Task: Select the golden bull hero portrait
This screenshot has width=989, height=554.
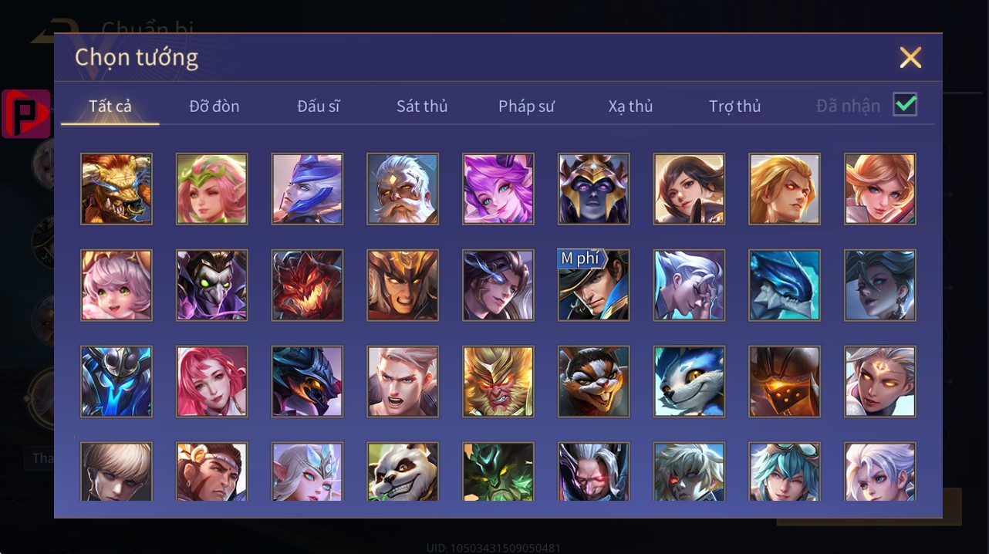Action: (x=116, y=189)
